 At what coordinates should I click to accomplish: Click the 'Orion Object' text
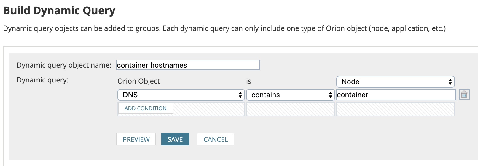pos(138,81)
